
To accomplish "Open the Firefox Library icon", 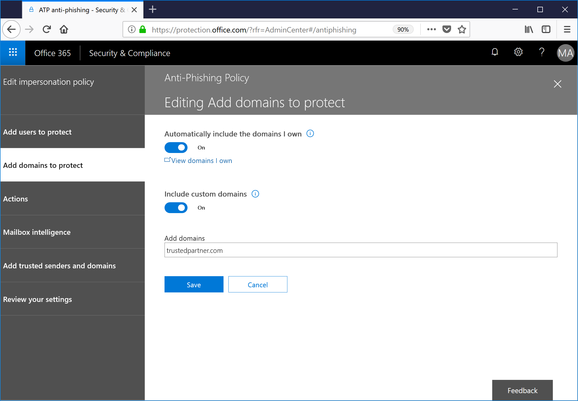I will [x=529, y=29].
